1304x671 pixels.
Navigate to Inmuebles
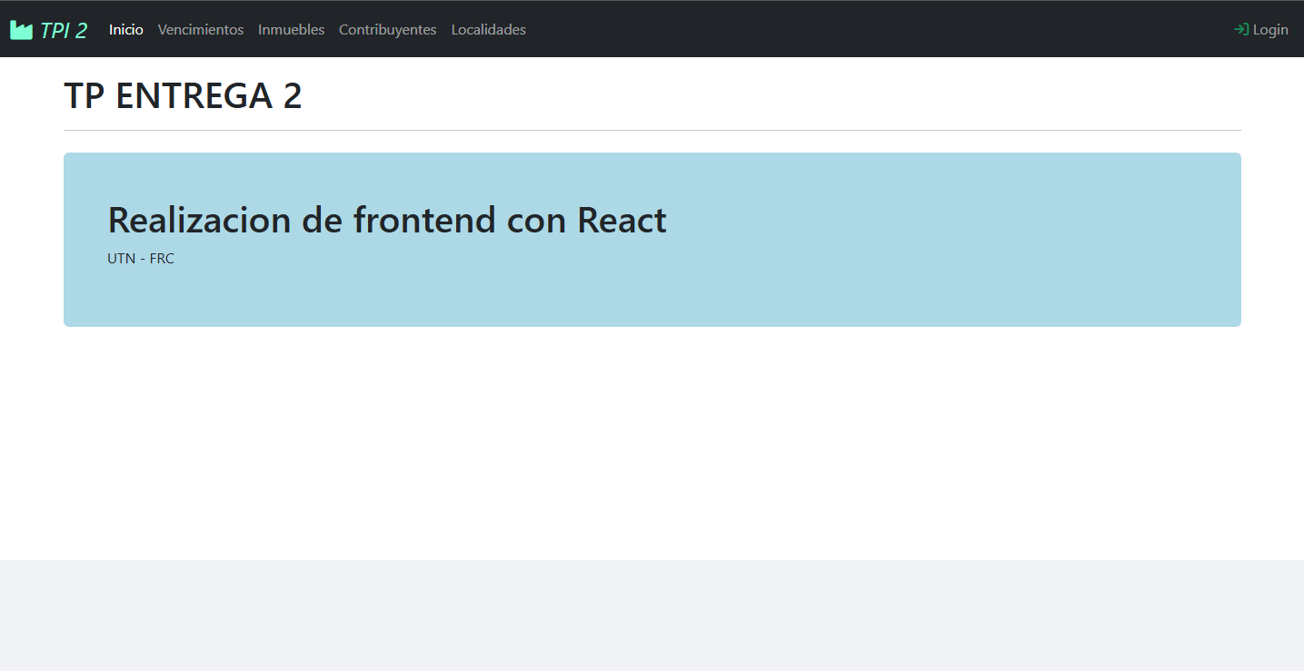[291, 30]
